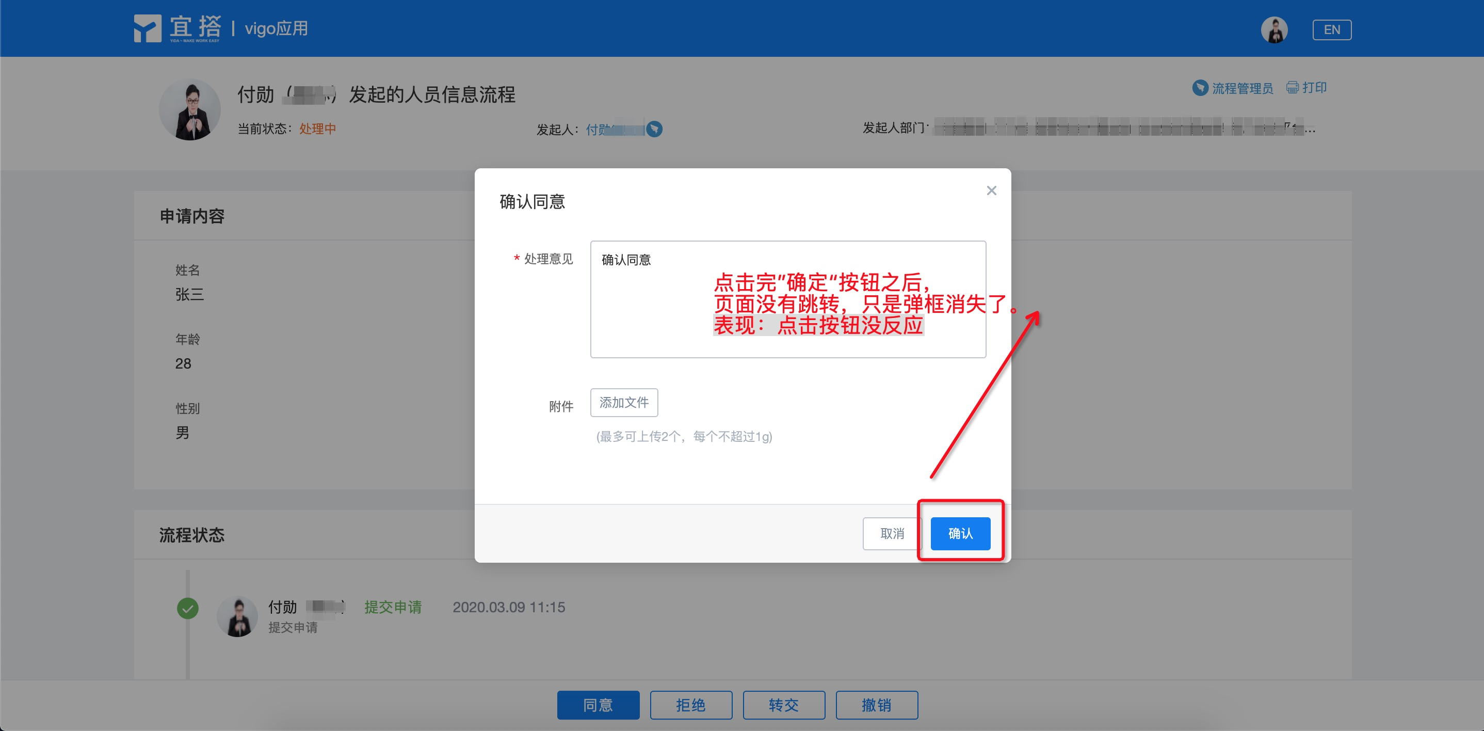Click the 同意 action button
The height and width of the screenshot is (731, 1484).
(598, 705)
